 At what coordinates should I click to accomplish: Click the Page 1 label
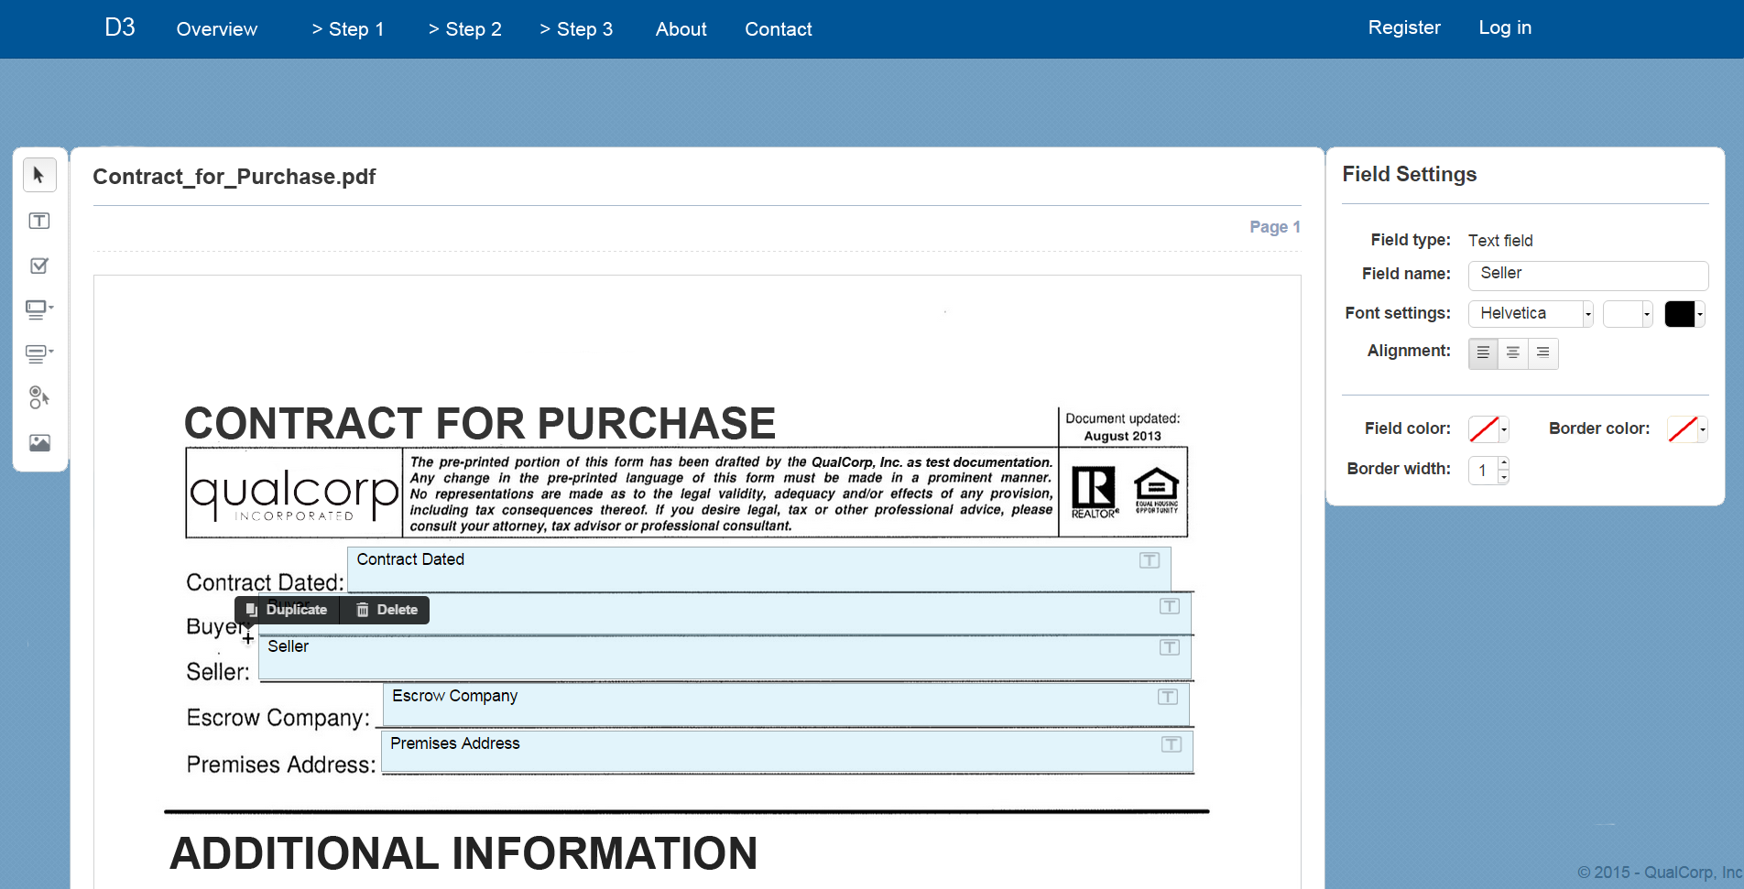[1275, 227]
